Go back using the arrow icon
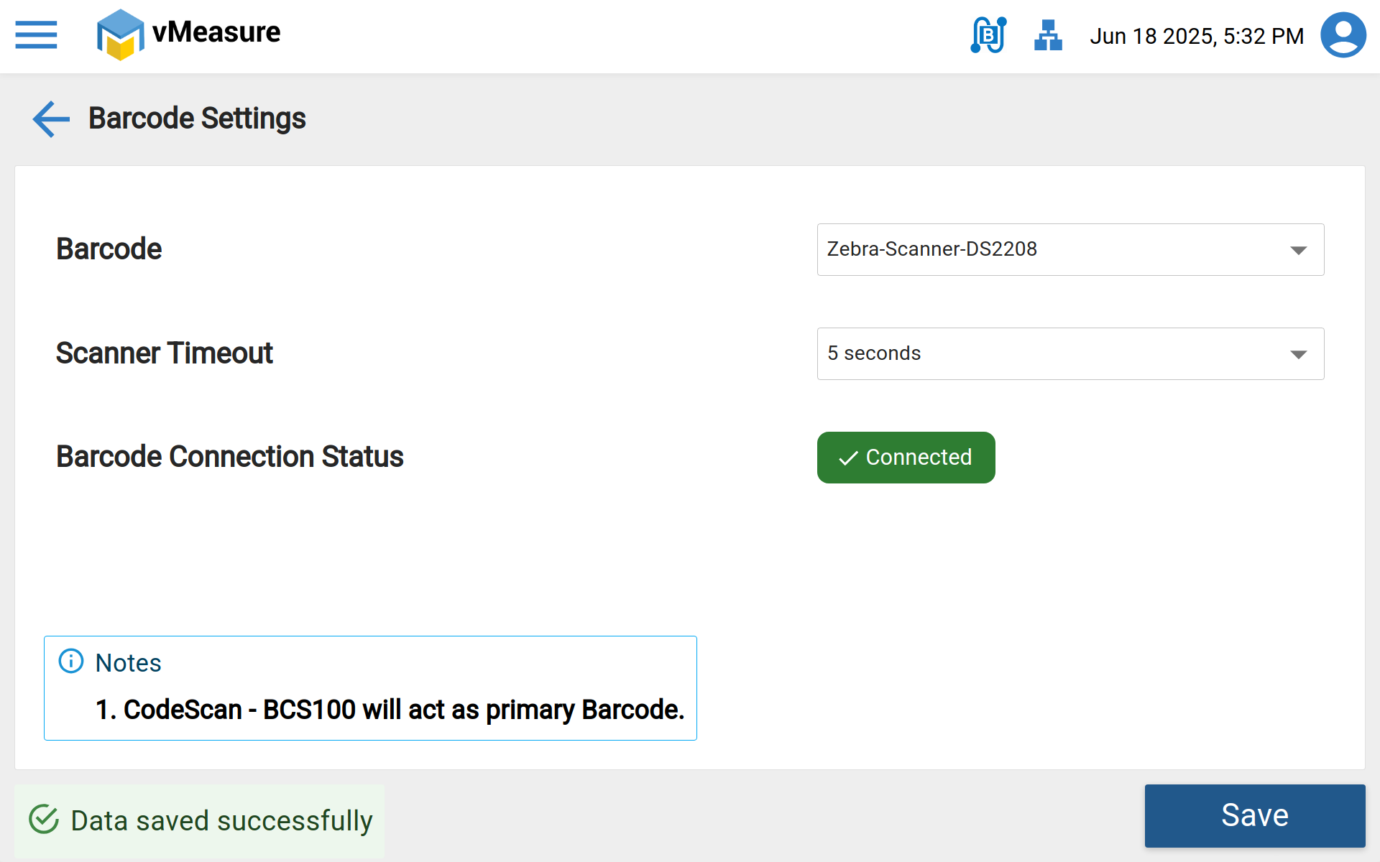This screenshot has width=1380, height=862. point(51,119)
